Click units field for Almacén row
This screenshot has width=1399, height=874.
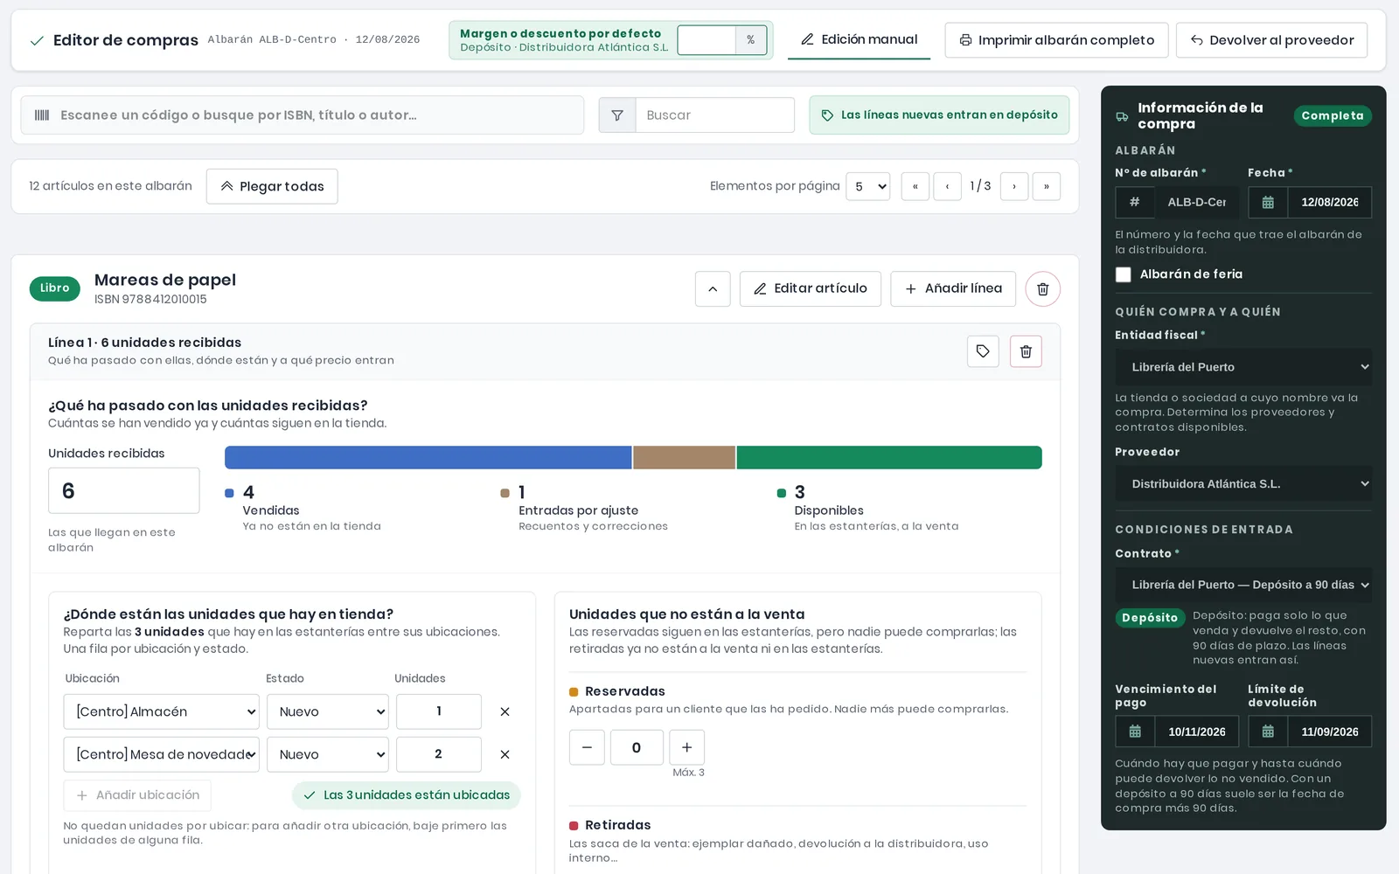click(x=439, y=711)
